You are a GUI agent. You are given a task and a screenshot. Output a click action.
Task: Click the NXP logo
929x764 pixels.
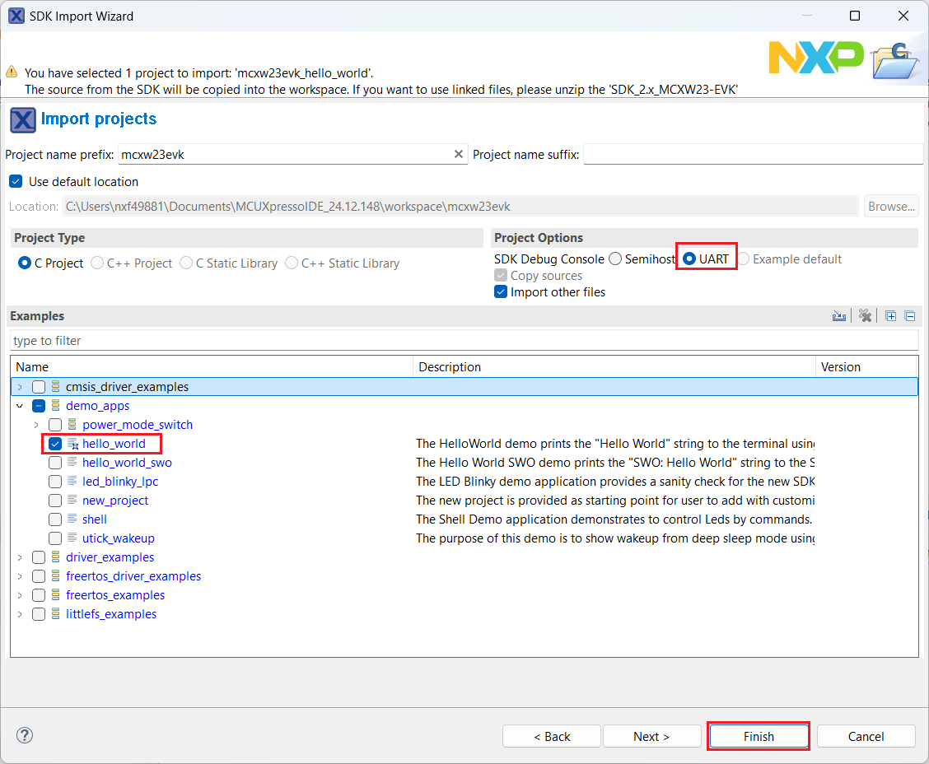(x=816, y=58)
